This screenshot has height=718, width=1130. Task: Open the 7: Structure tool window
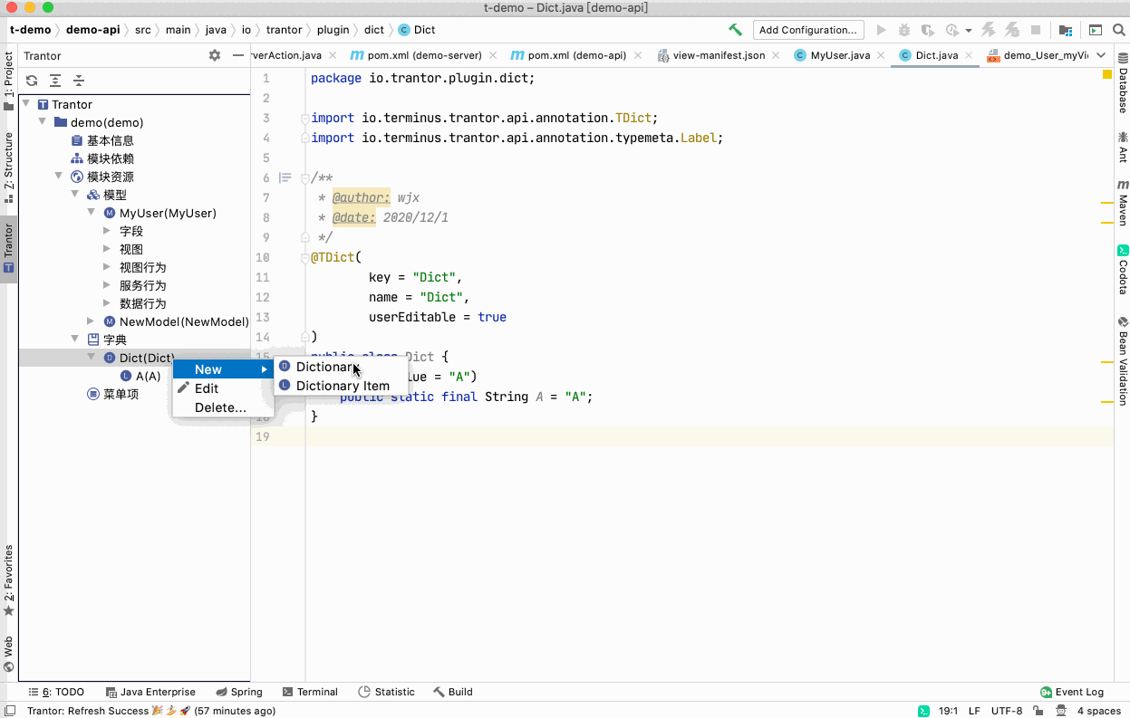pyautogui.click(x=8, y=168)
